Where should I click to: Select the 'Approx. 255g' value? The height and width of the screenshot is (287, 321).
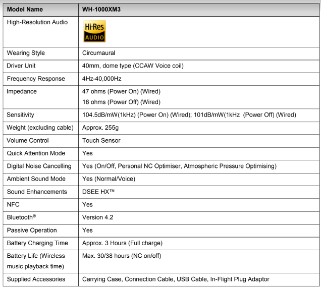point(100,128)
